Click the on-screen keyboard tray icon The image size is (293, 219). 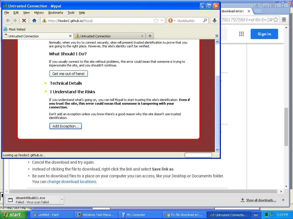click(256, 215)
